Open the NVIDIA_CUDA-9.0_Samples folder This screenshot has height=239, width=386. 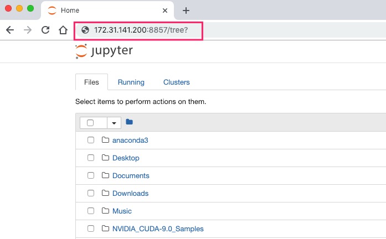point(158,228)
